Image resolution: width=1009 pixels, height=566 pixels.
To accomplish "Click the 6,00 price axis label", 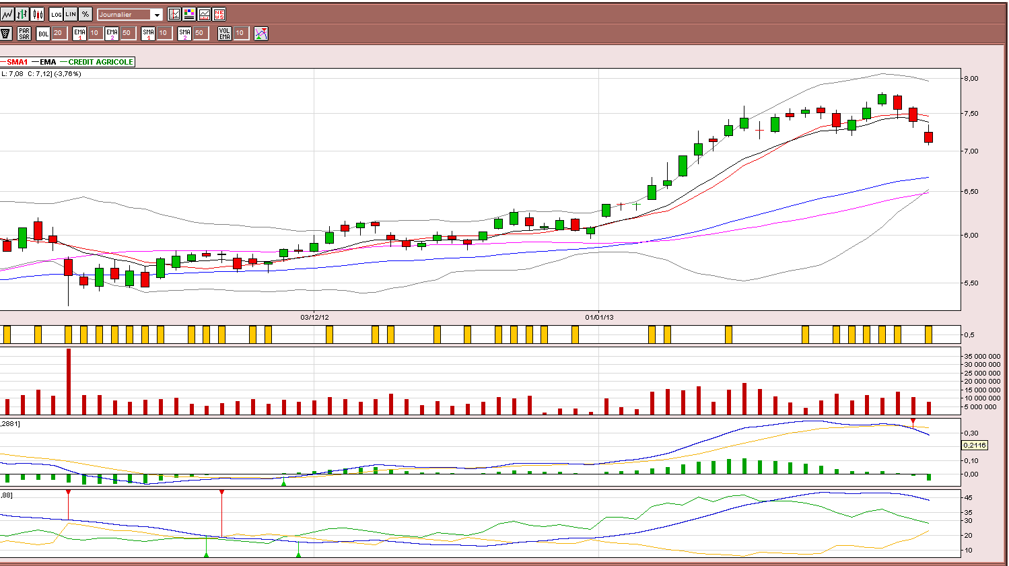I will (x=971, y=236).
